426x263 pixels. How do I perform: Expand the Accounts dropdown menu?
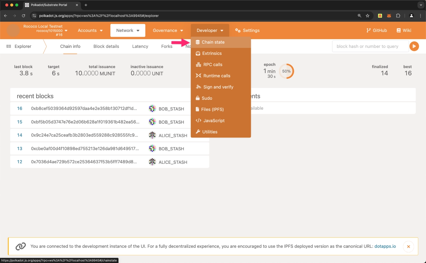90,30
